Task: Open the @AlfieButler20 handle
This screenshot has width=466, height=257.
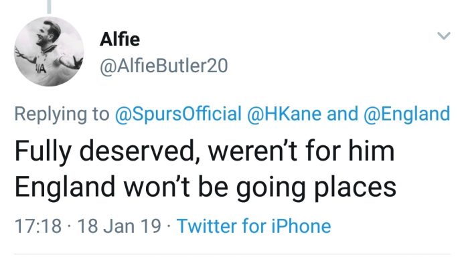Action: click(x=164, y=66)
